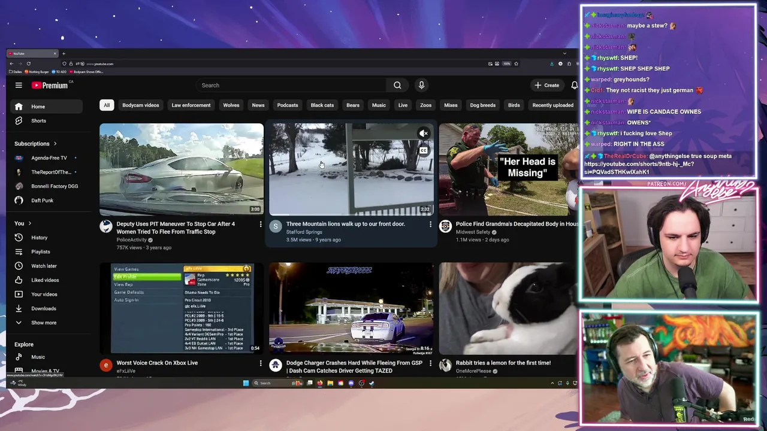
Task: Click the PoliceActivity channel avatar
Action: click(106, 226)
